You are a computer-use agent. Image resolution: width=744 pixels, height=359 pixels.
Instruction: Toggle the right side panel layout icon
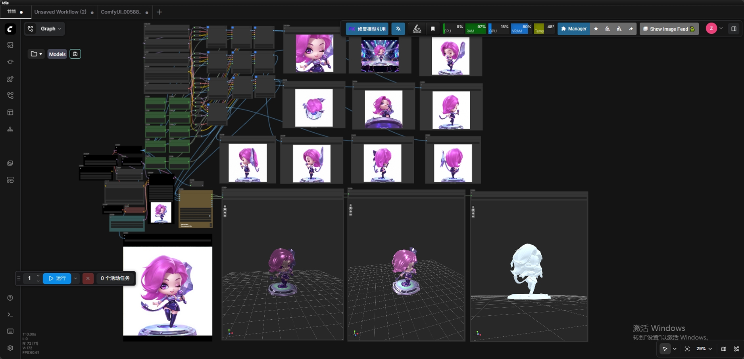point(734,29)
